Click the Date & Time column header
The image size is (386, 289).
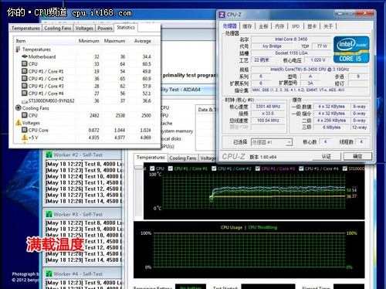pyautogui.click(x=206, y=110)
